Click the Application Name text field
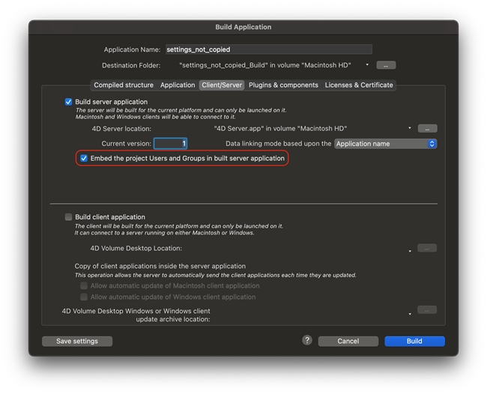 268,49
